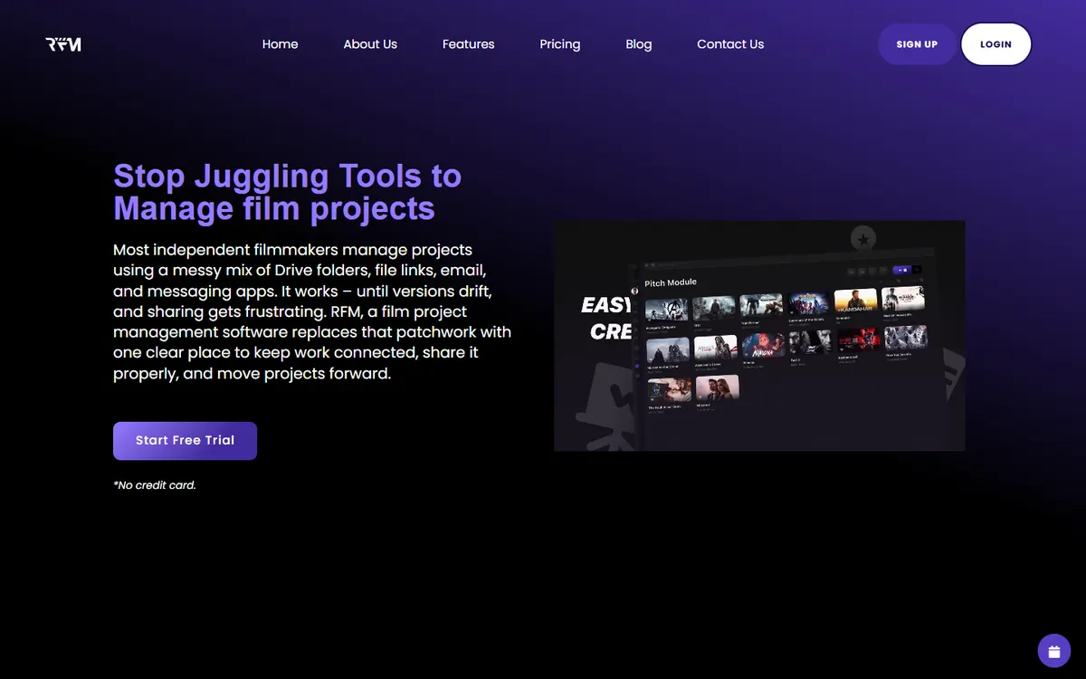This screenshot has height=679, width=1086.
Task: Click the Pitch Module preview video
Action: pyautogui.click(x=759, y=336)
